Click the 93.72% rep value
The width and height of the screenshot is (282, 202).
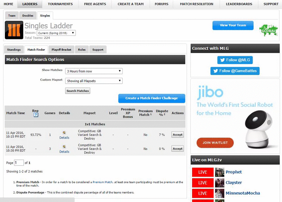[x=36, y=135]
